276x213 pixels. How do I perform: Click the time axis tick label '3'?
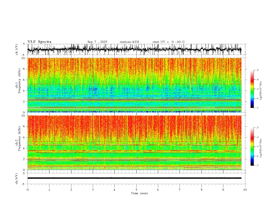[93, 190]
